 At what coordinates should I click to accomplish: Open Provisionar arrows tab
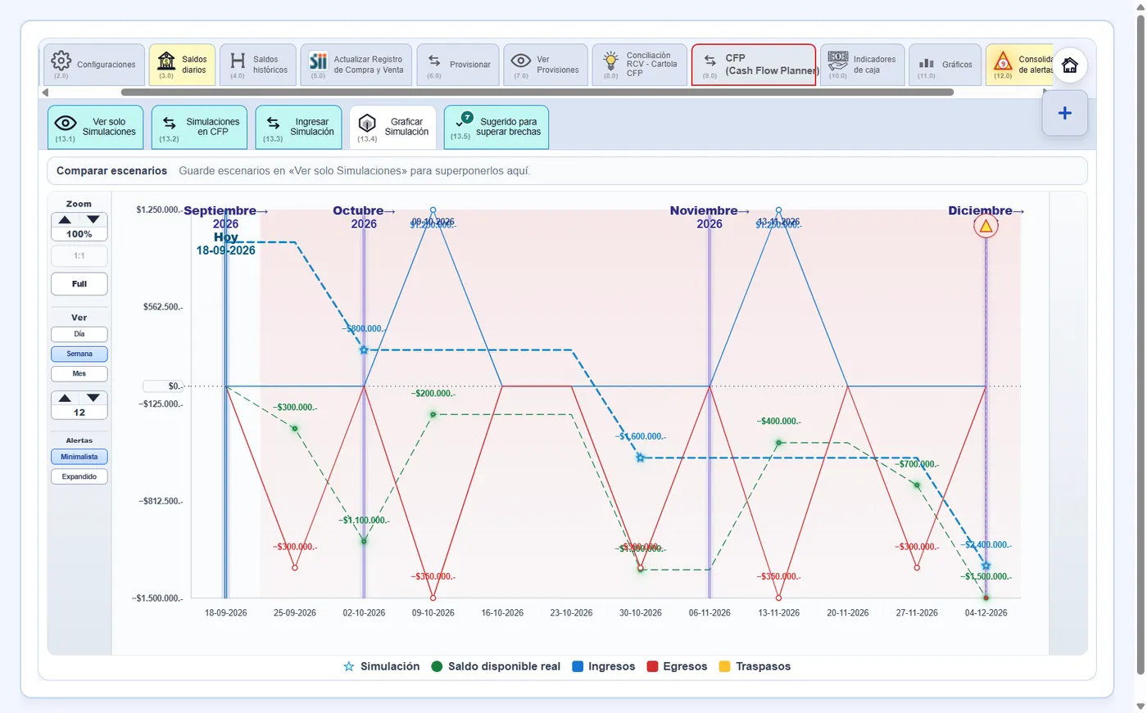[458, 65]
